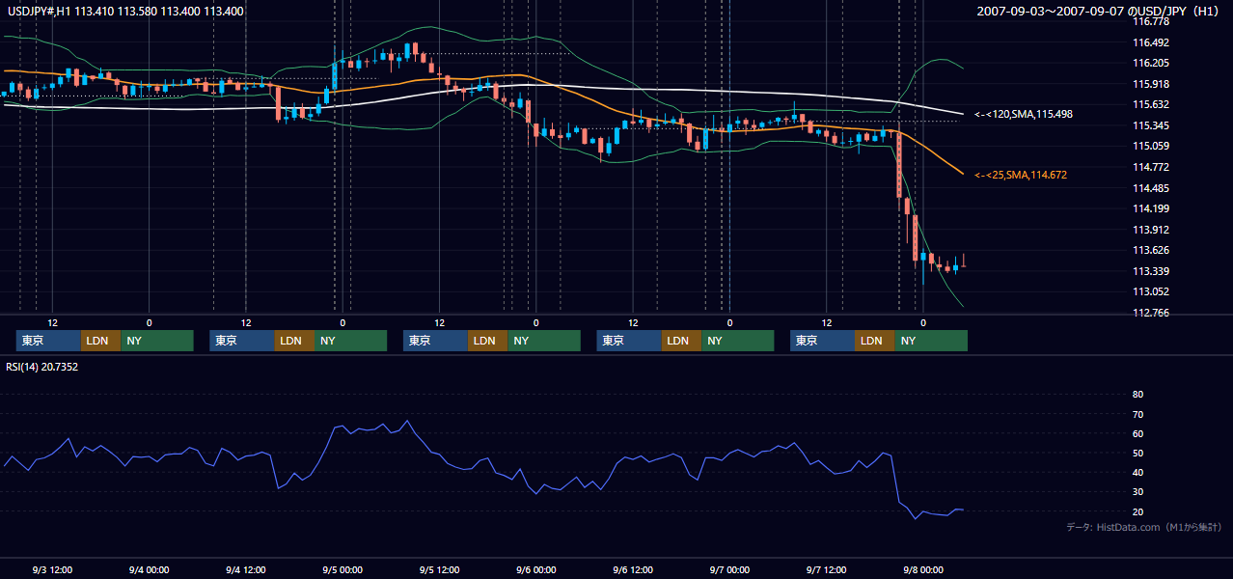Select the 9/4 12:00 time label

[245, 570]
